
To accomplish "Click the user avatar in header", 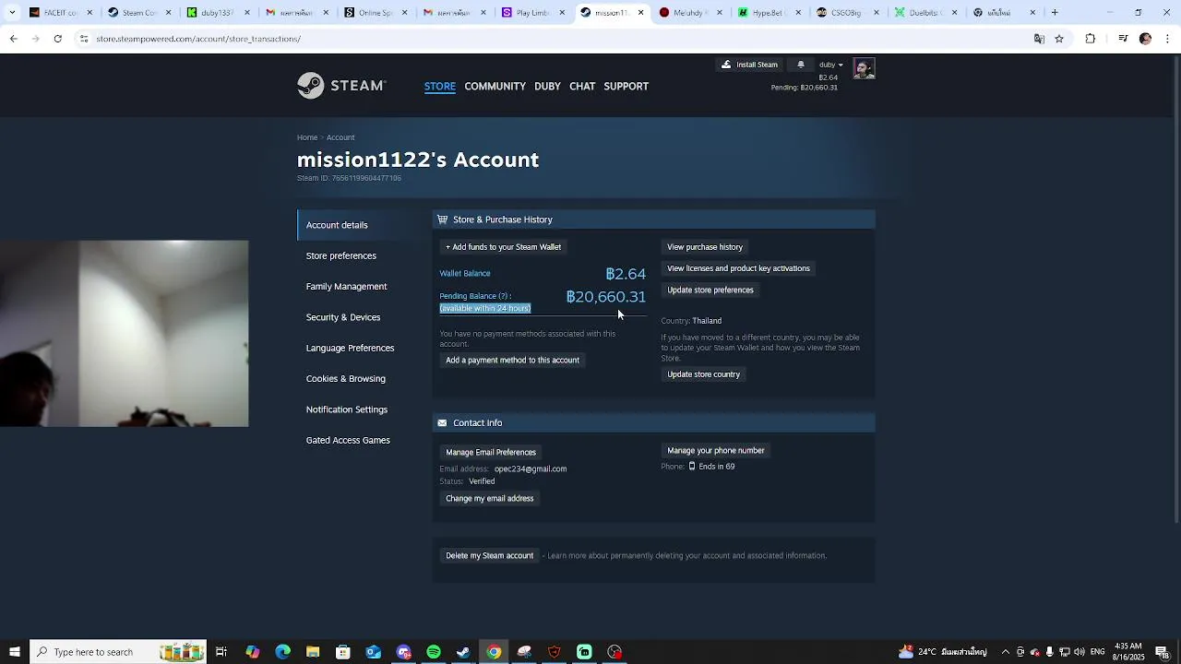I will point(864,68).
